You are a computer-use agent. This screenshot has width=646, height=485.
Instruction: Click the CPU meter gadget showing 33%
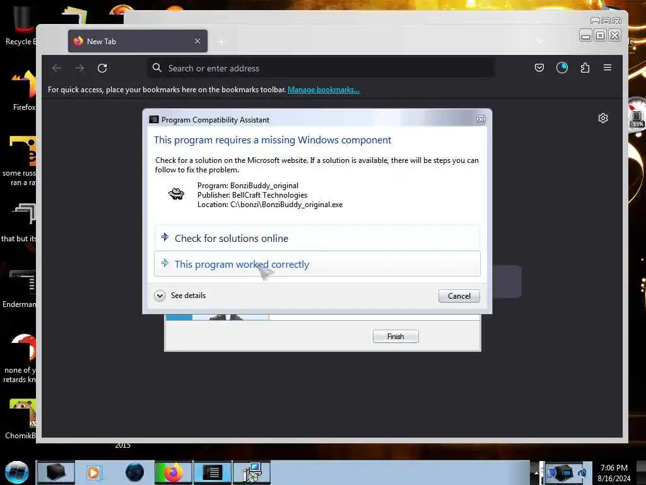637,116
